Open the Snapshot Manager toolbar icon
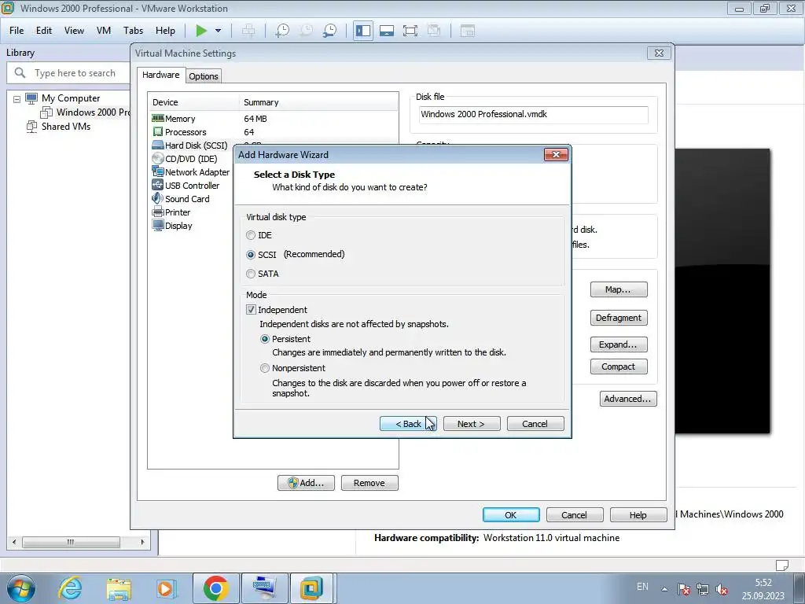 coord(329,31)
